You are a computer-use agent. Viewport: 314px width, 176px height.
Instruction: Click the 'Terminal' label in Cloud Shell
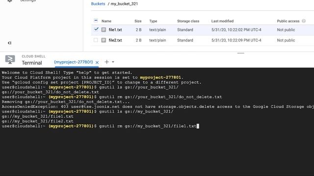(32, 63)
